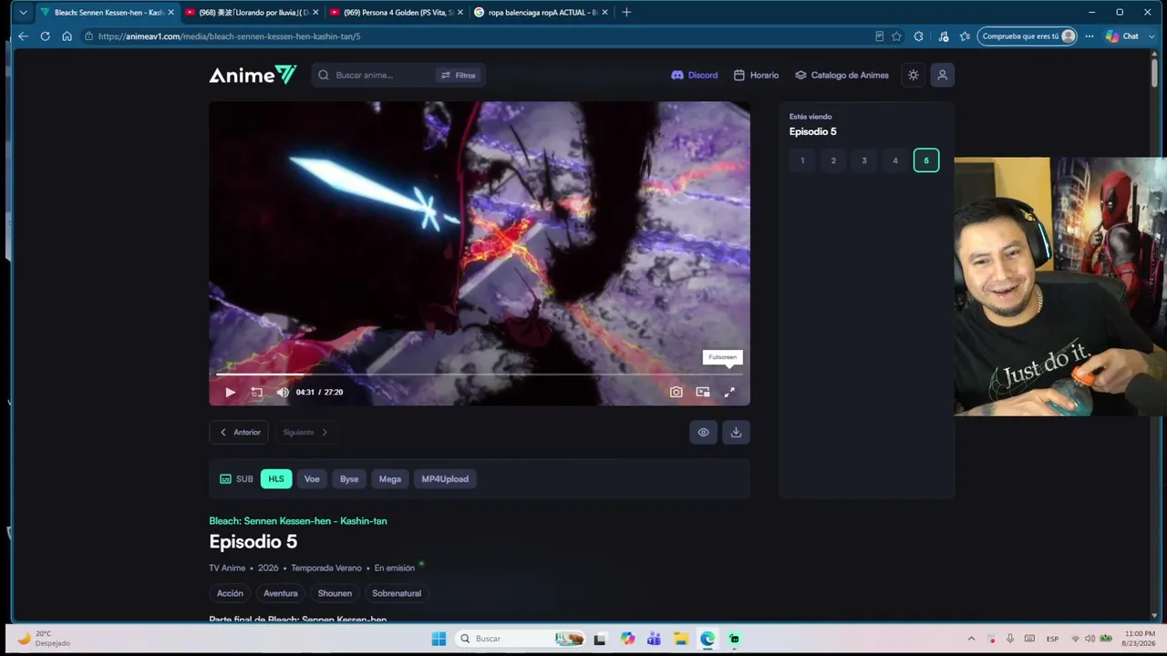The width and height of the screenshot is (1167, 656).
Task: Open the Bleach: Sennen Kessen-hen - Kashin-tan series link
Action: coord(298,521)
